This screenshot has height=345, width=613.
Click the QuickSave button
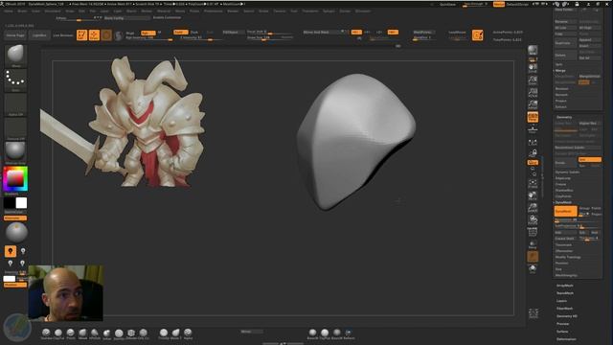click(x=447, y=4)
